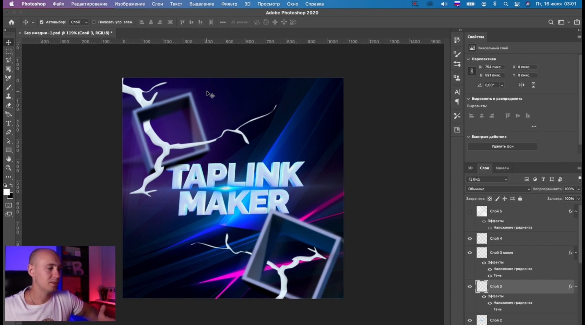Hide the Слой 2 layer
Viewport: 585px width, 325px height.
[x=470, y=320]
